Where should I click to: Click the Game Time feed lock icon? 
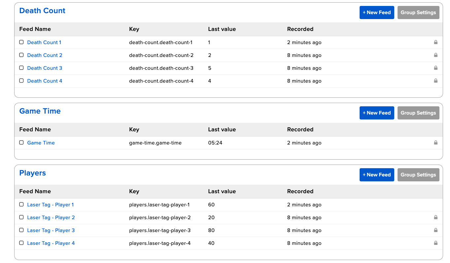coord(435,143)
